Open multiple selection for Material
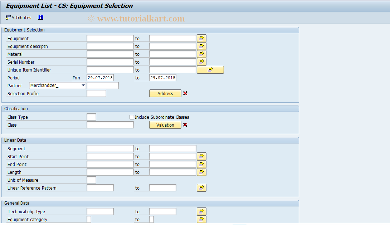Image resolution: width=390 pixels, height=225 pixels. pos(201,54)
